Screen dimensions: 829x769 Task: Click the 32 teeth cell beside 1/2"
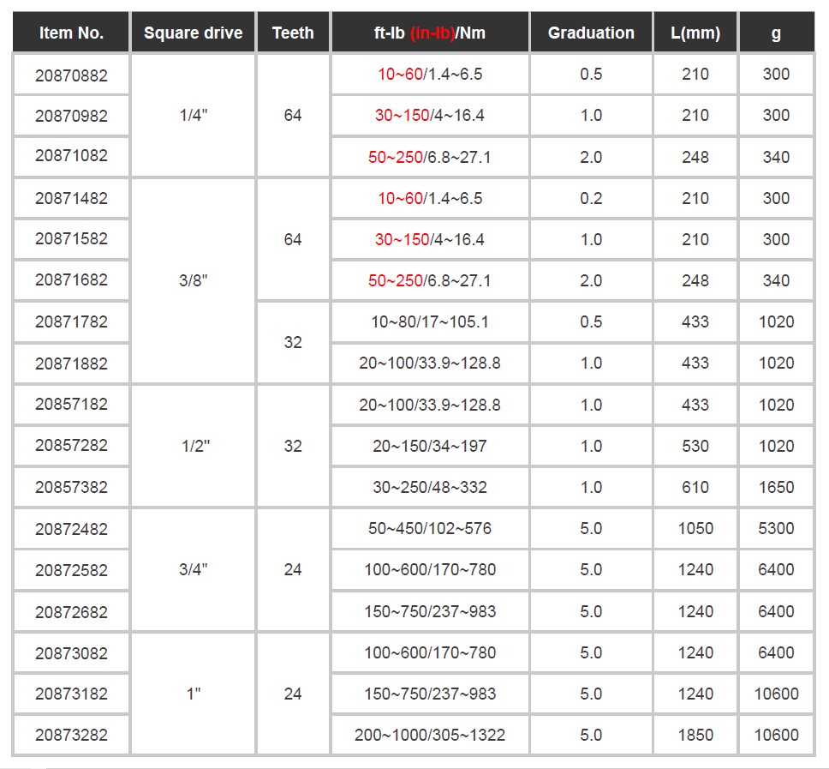pos(293,446)
